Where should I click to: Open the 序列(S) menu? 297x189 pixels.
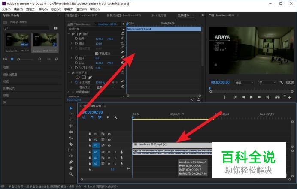click(x=43, y=9)
